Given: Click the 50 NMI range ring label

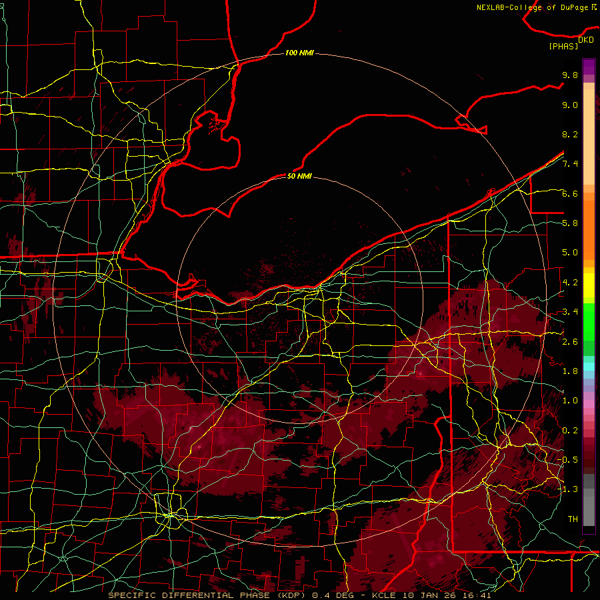Looking at the screenshot, I should coord(299,176).
